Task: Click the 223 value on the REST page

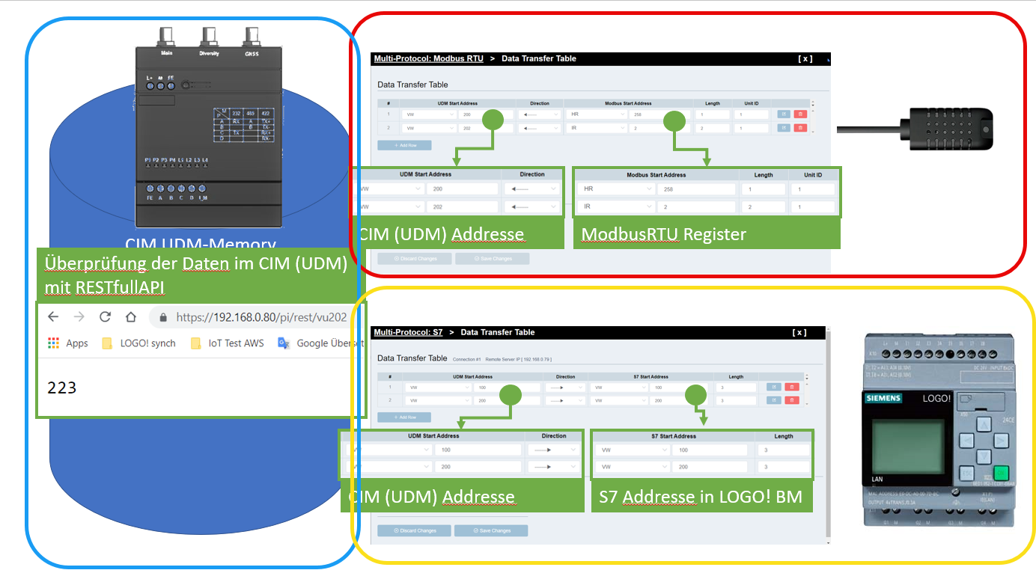Action: [62, 388]
